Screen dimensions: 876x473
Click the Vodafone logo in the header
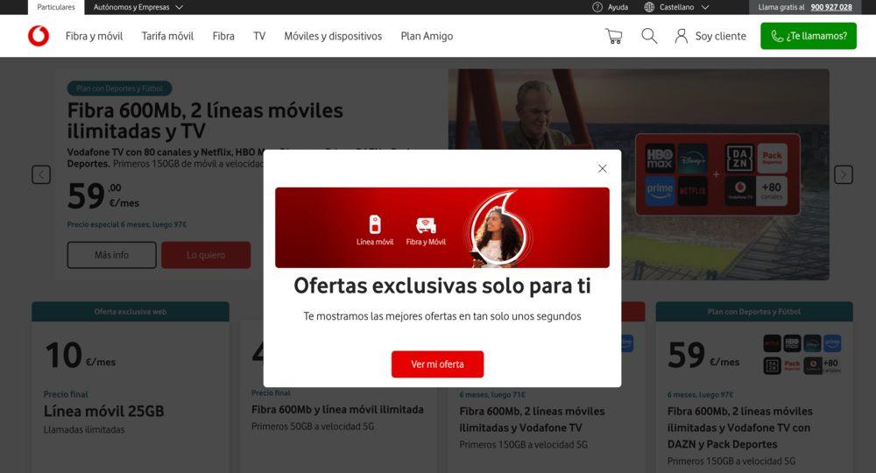click(39, 36)
